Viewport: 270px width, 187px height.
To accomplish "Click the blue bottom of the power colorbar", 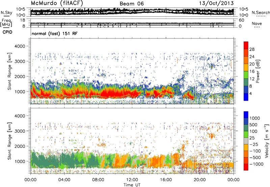I will point(246,97).
